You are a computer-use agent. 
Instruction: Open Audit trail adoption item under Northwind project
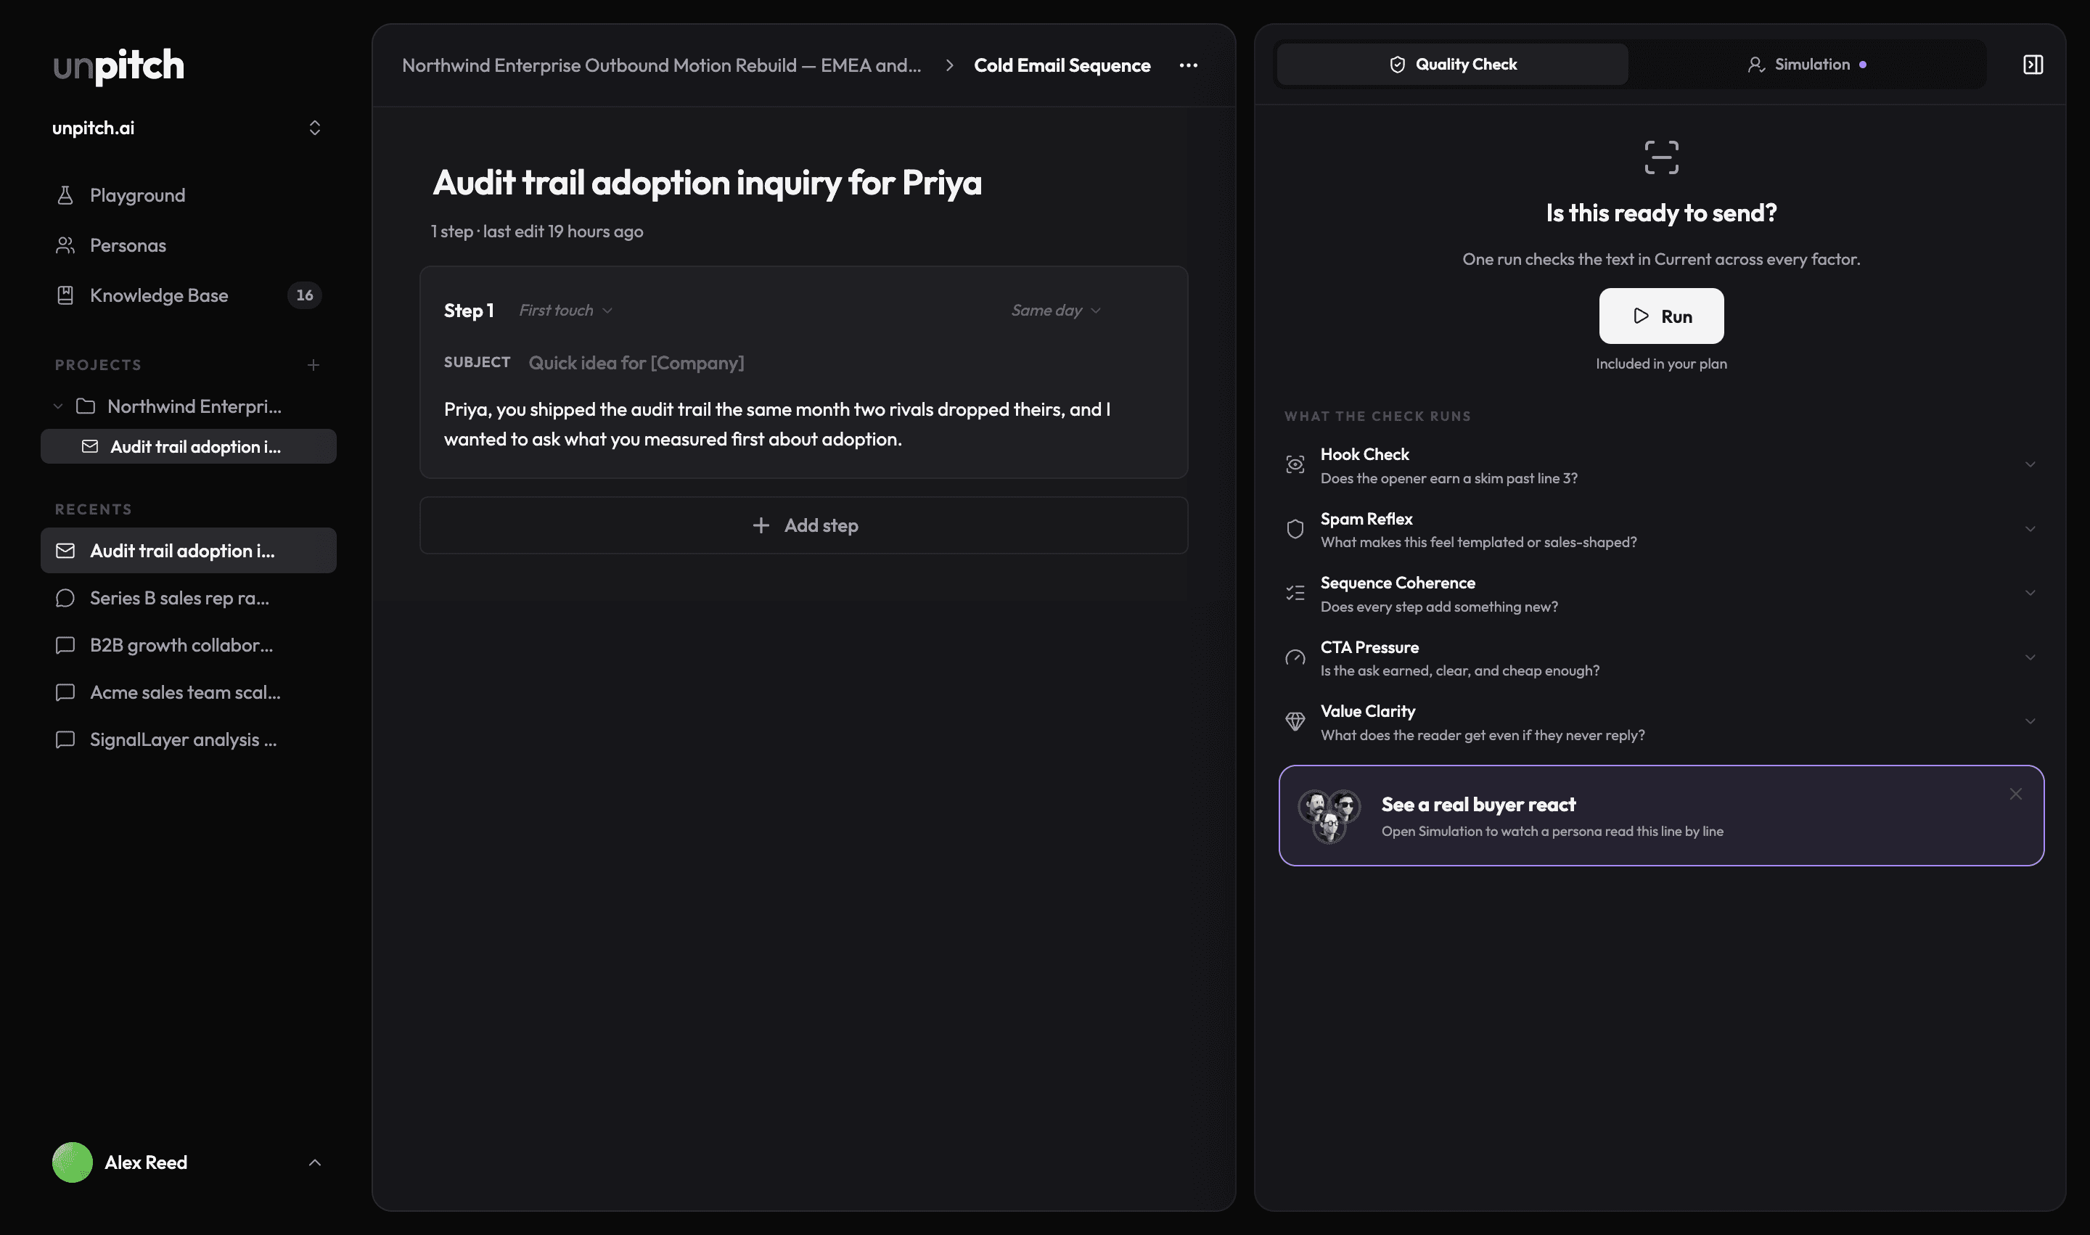[188, 446]
